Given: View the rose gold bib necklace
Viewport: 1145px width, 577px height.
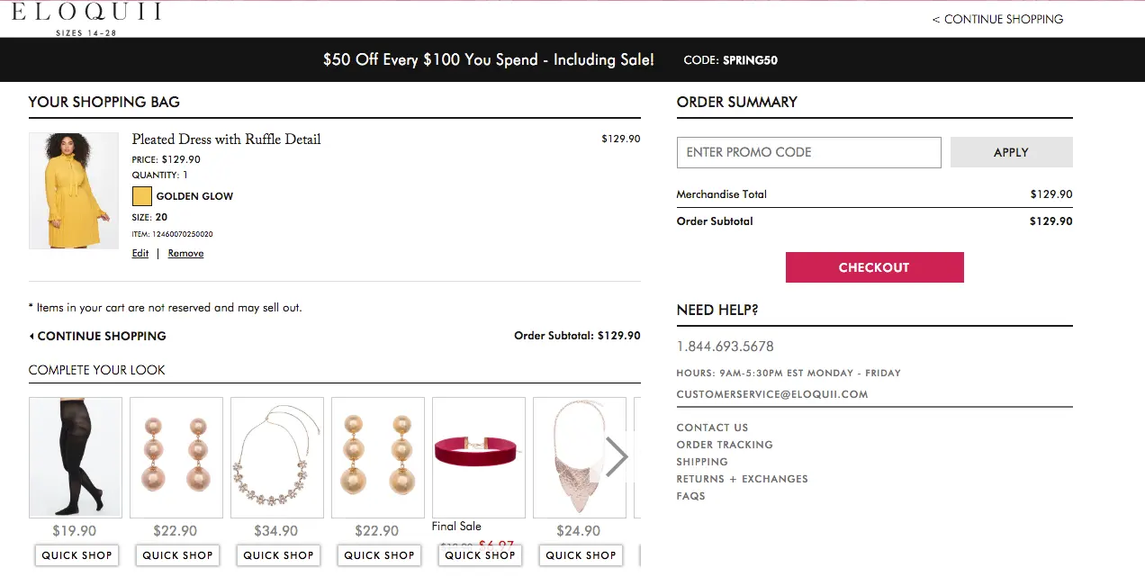Looking at the screenshot, I should tap(580, 457).
